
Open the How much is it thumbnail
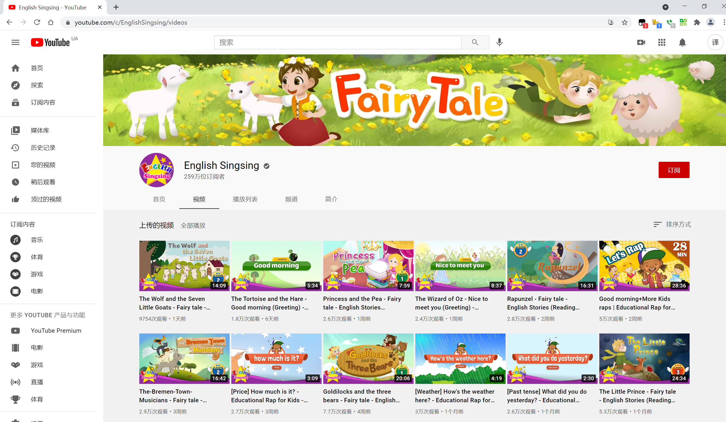click(276, 359)
